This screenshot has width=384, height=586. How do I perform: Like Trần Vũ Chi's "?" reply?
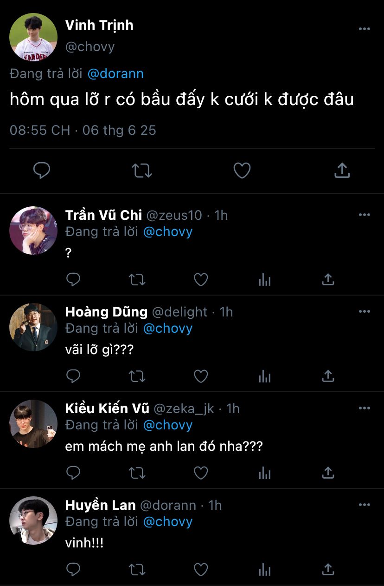(x=200, y=279)
